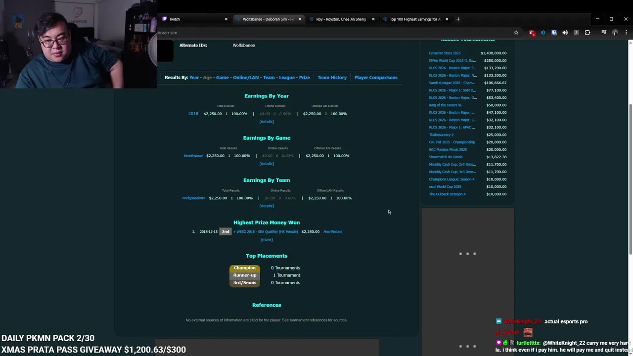Open the Extensions puzzle-piece menu

588,33
